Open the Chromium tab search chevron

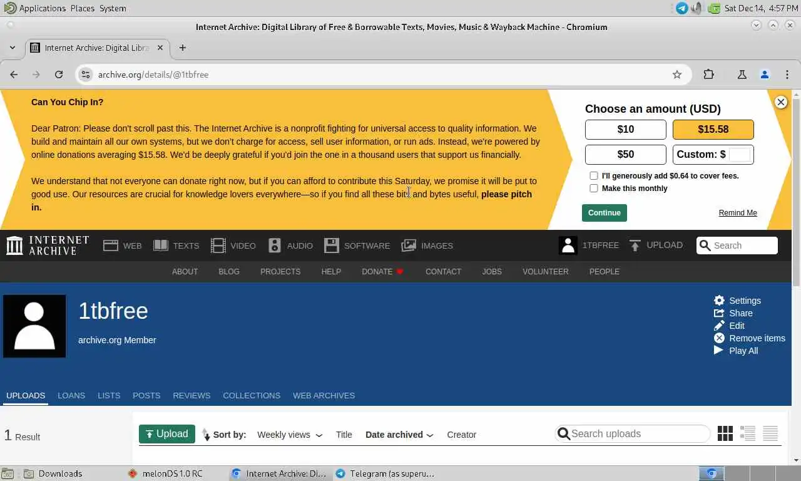(x=13, y=48)
